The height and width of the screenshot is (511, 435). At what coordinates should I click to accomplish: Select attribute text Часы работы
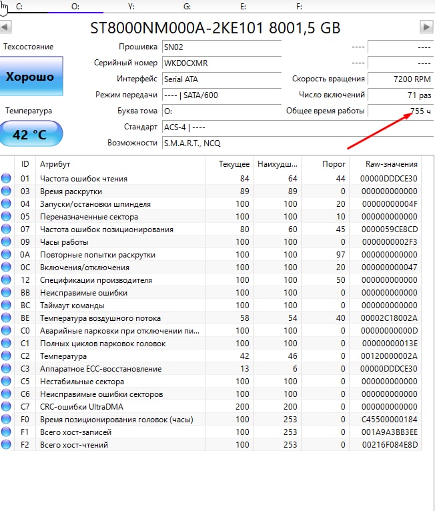pyautogui.click(x=64, y=242)
